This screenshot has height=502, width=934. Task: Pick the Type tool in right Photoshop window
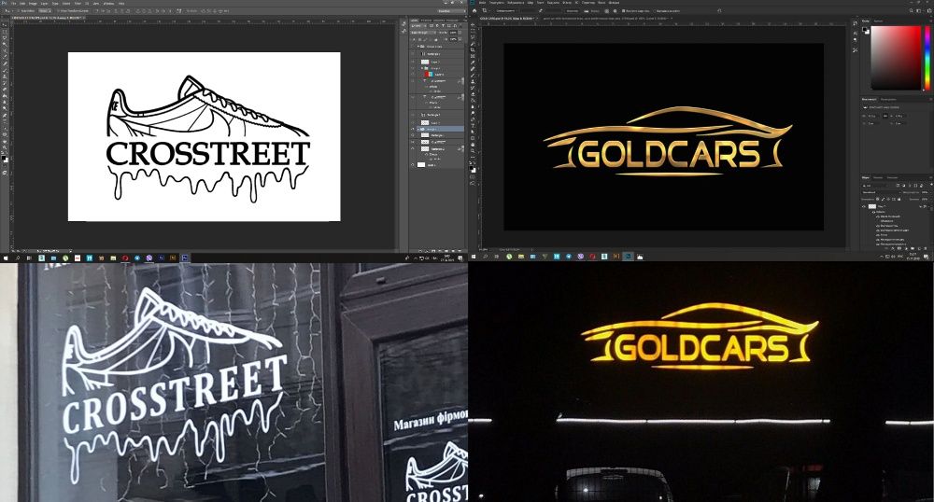(x=473, y=126)
